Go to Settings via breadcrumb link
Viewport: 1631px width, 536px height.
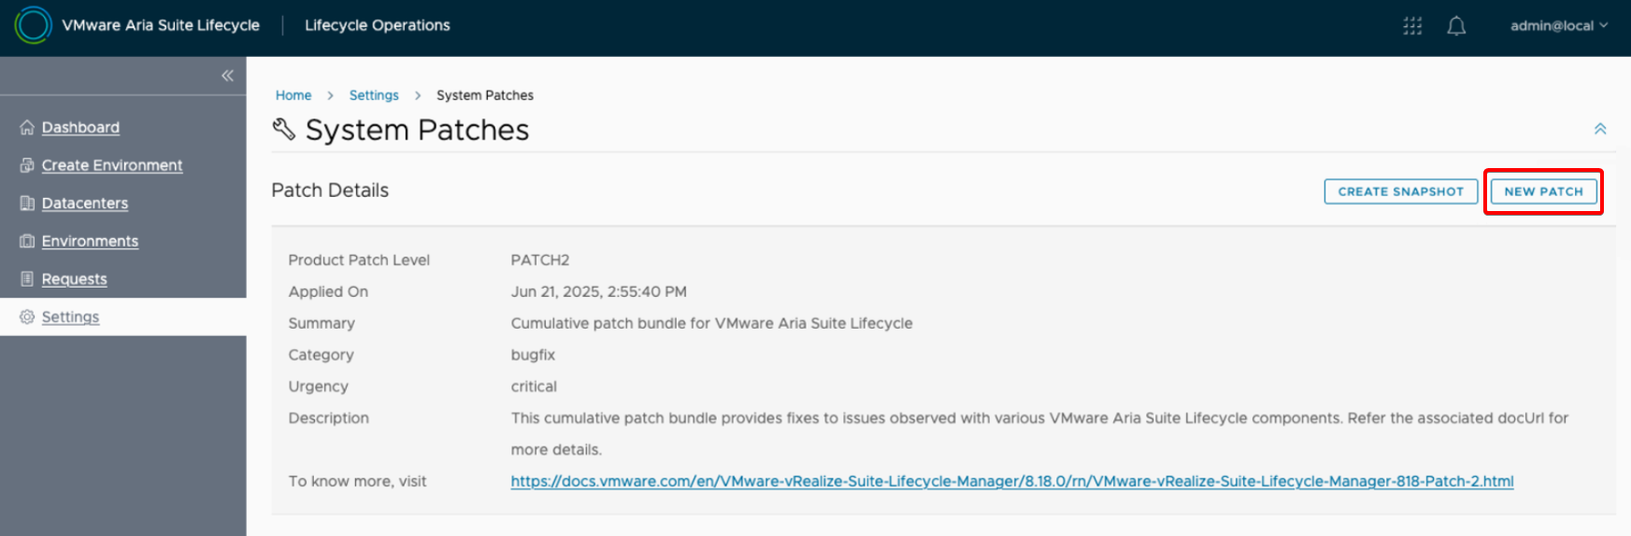pos(374,95)
